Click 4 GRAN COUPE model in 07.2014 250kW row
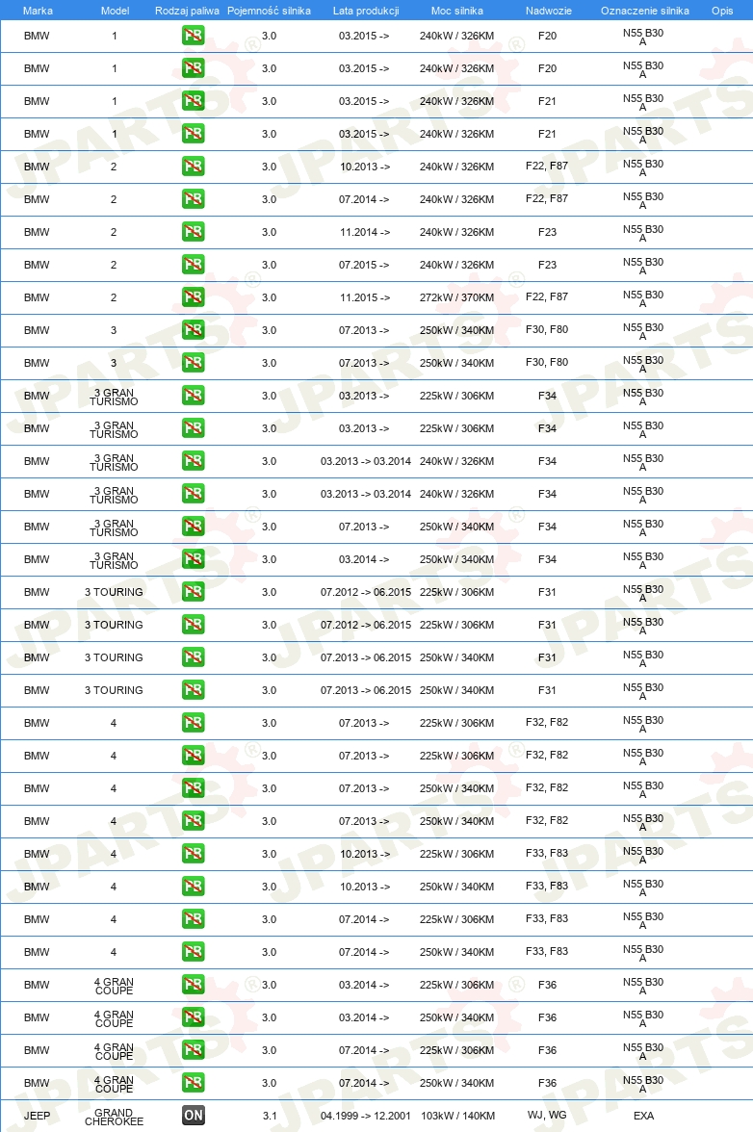This screenshot has height=1132, width=753. coord(114,1084)
